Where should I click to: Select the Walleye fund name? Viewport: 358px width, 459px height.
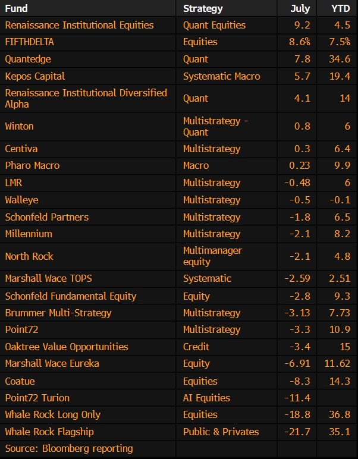click(21, 200)
